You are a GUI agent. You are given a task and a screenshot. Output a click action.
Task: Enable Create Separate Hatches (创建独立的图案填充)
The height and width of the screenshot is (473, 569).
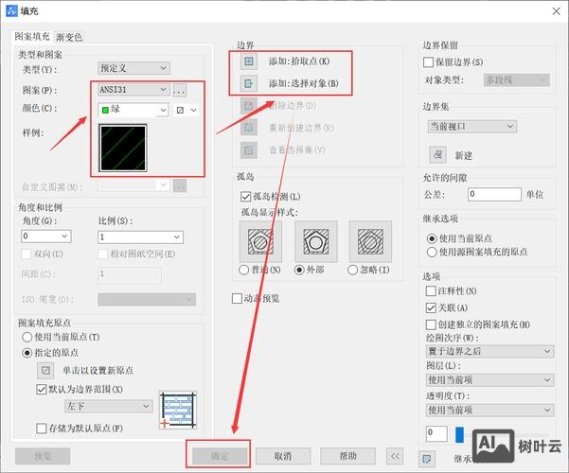tap(431, 324)
